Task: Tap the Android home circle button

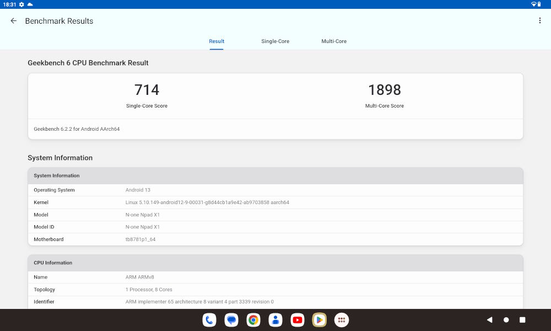Action: click(x=506, y=320)
